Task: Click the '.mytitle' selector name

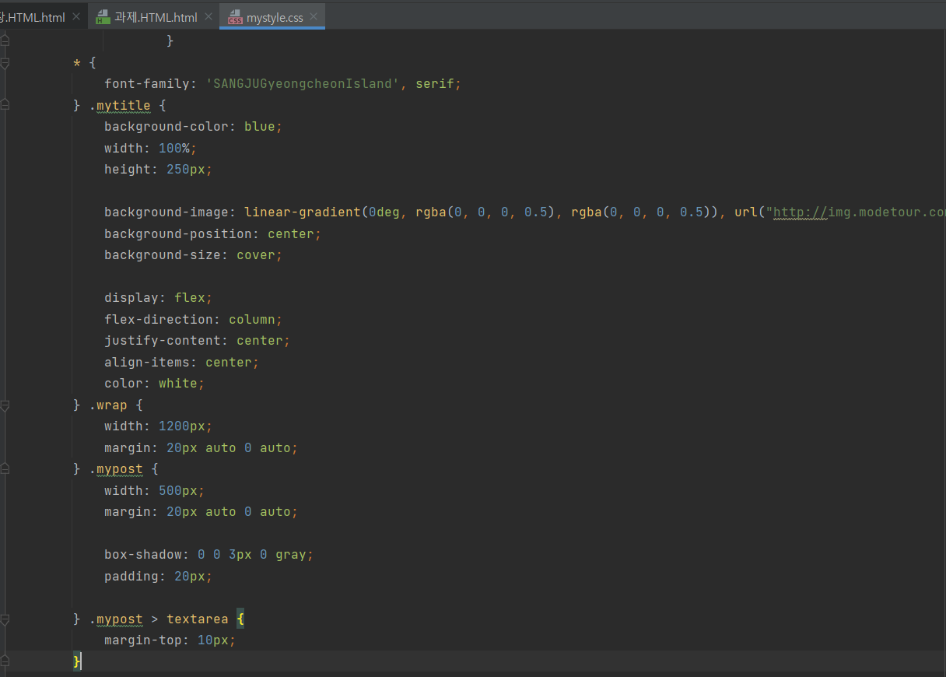Action: (x=120, y=105)
